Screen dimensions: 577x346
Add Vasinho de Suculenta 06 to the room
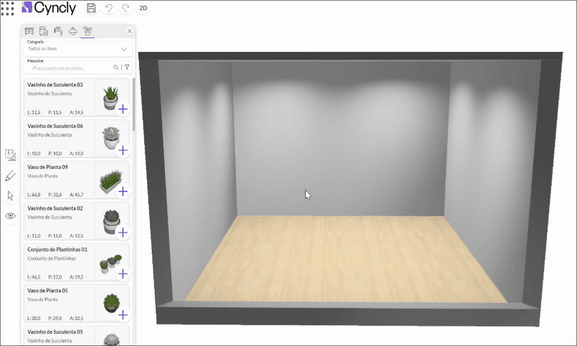123,151
